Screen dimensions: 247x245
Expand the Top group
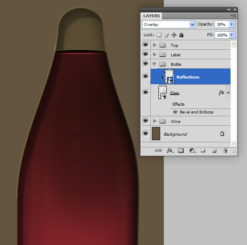[155, 45]
